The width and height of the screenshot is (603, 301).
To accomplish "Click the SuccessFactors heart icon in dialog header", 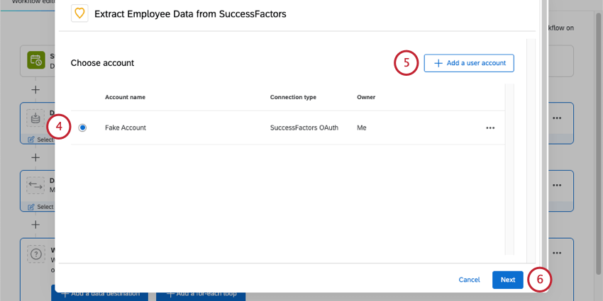I will pos(80,13).
